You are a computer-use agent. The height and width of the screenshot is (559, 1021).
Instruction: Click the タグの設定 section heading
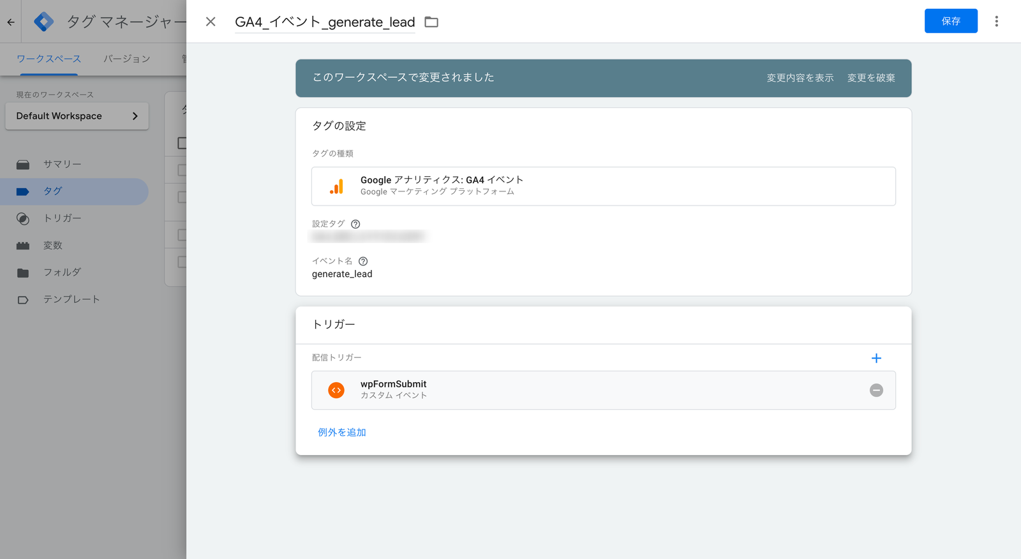pyautogui.click(x=339, y=126)
